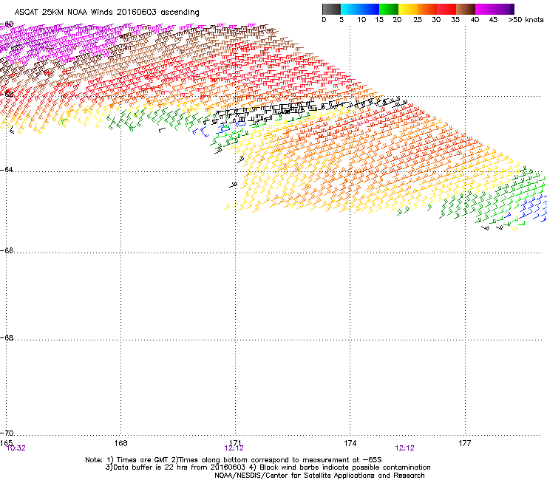Click the -66 latitude axis label
Image resolution: width=547 pixels, height=480 pixels.
[x=7, y=250]
